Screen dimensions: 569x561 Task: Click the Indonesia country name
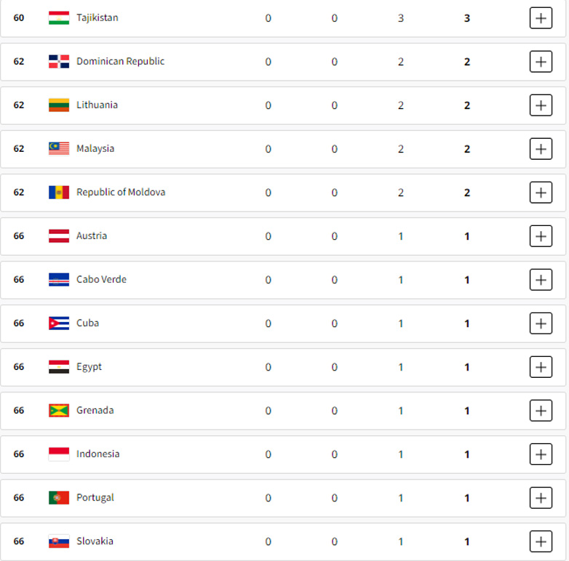(x=98, y=454)
